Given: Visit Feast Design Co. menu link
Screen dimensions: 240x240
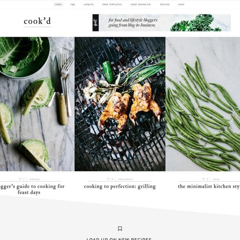Looking at the screenshot, I should (141, 4).
